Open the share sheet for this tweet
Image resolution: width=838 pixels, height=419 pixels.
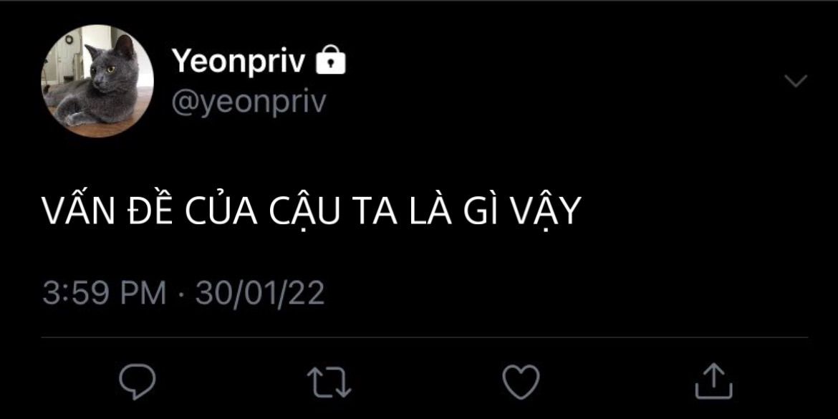pyautogui.click(x=713, y=382)
